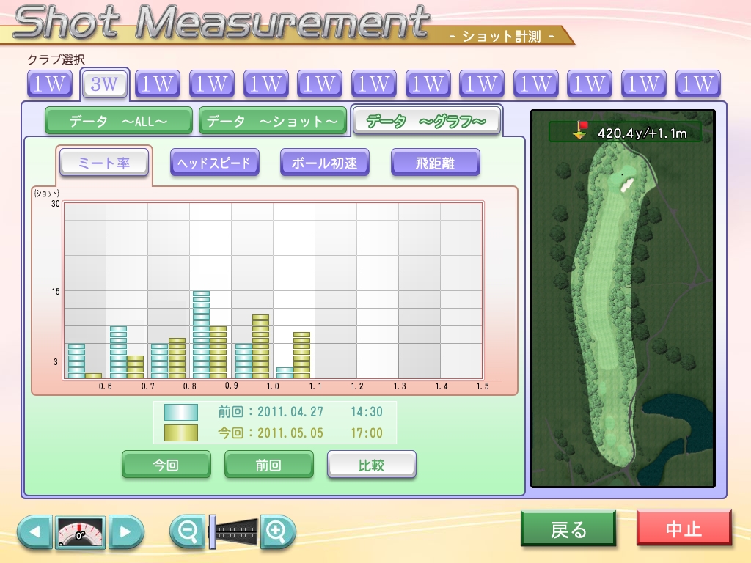The width and height of the screenshot is (751, 563).
Task: Click the red pin flag icon
Action: [x=581, y=130]
